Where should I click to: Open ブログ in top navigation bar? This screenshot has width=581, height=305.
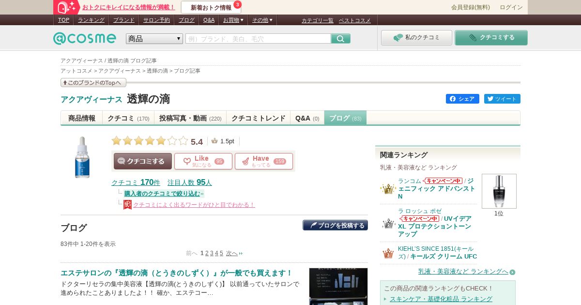pyautogui.click(x=186, y=20)
